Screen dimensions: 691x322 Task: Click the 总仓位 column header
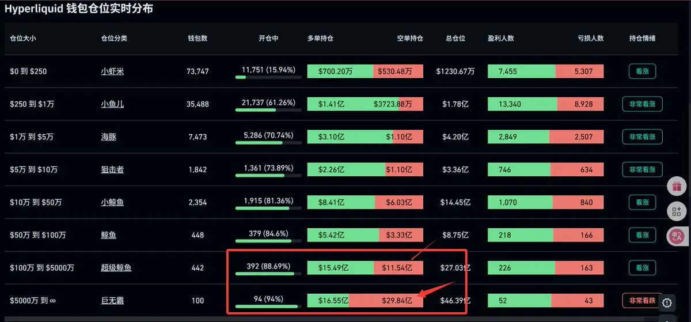point(455,39)
